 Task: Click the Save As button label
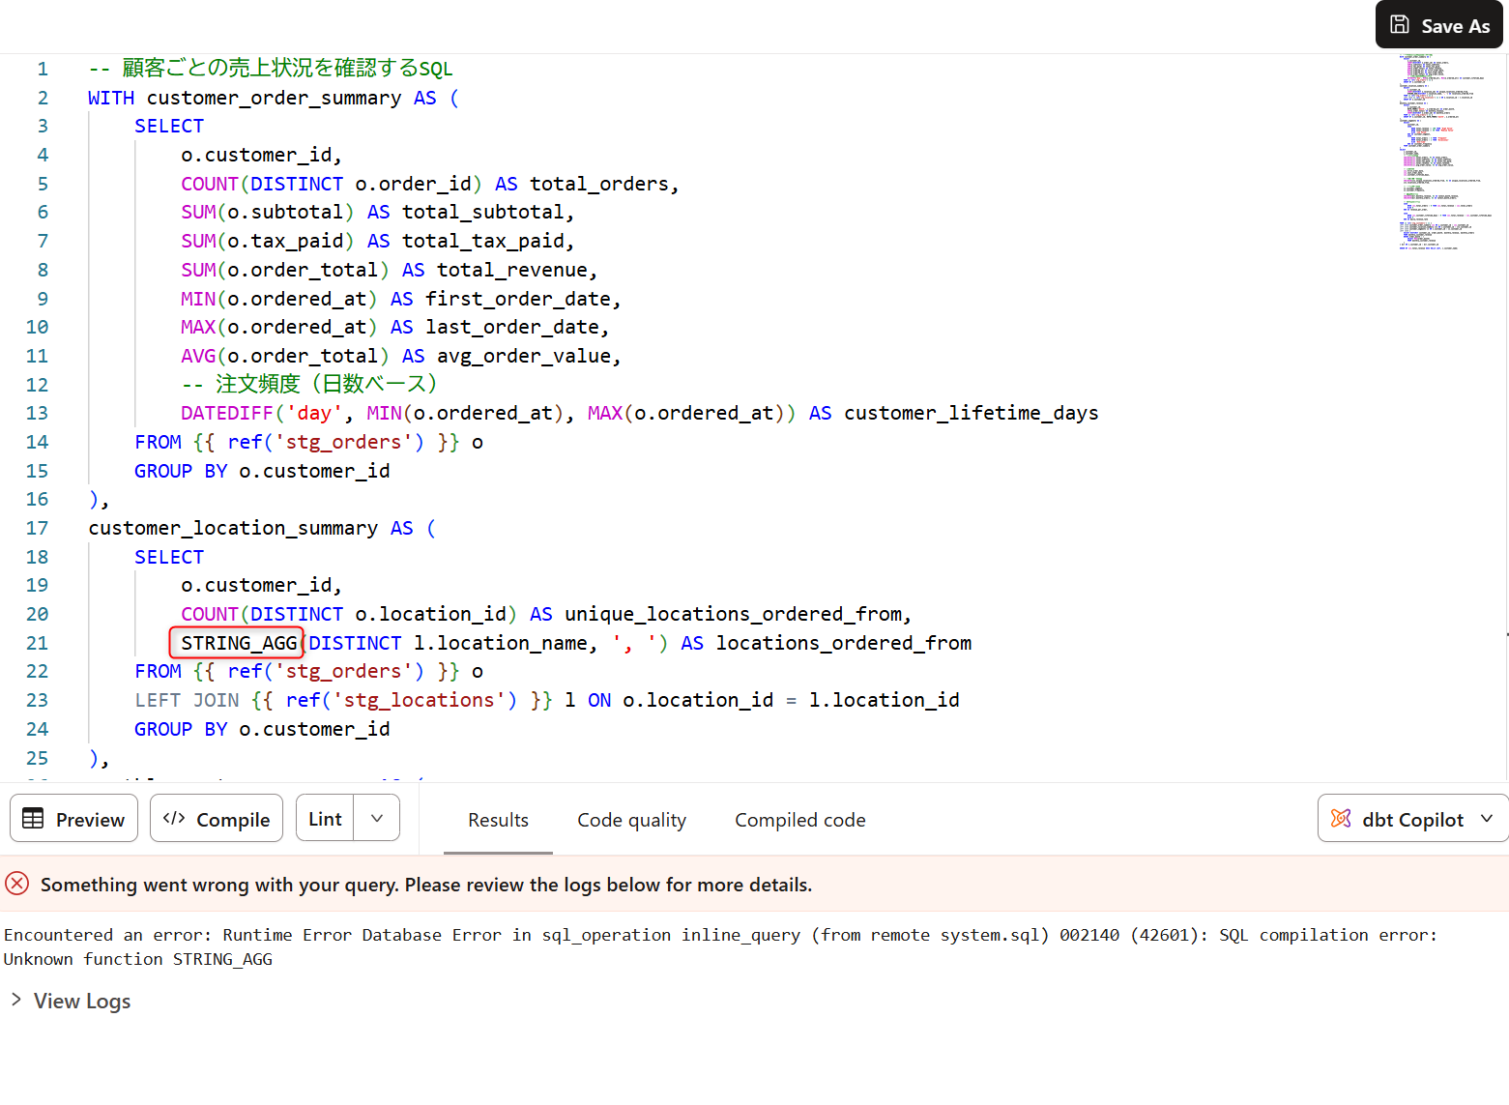tap(1455, 26)
